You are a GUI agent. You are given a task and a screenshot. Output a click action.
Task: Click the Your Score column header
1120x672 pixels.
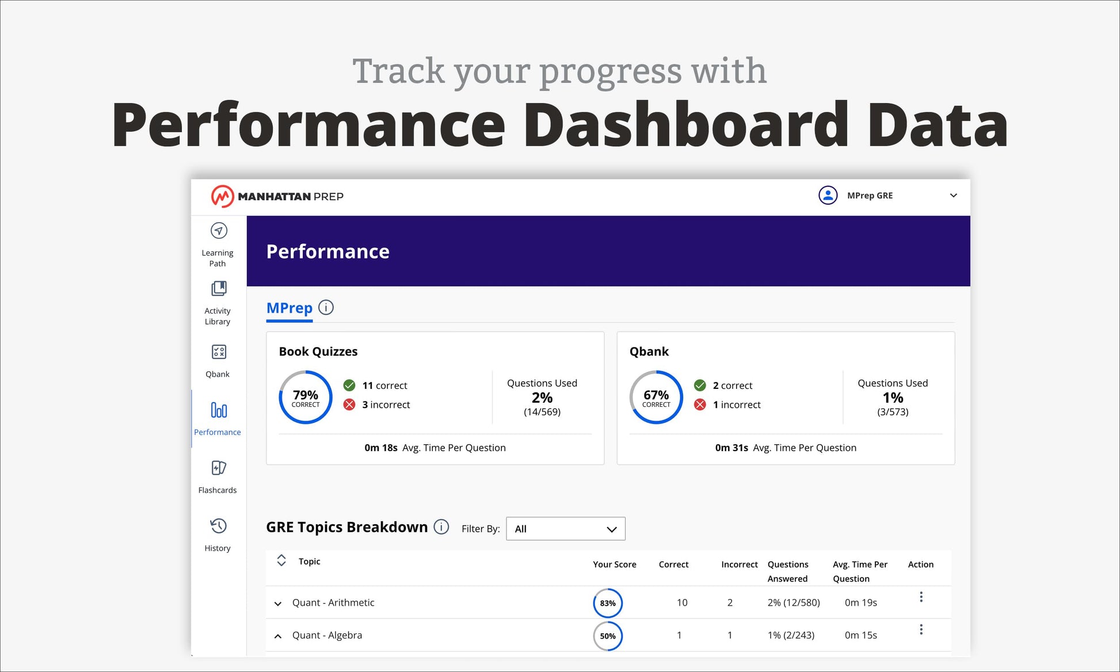[615, 564]
